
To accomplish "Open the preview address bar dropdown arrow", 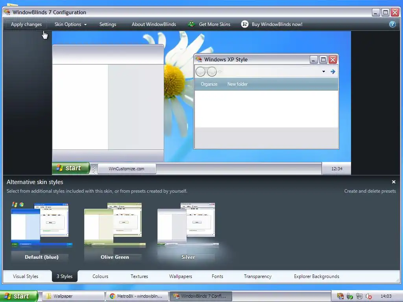I will (324, 72).
